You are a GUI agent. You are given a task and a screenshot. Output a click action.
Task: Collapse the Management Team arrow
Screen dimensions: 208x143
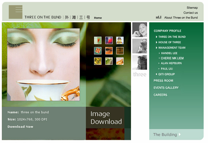click(x=157, y=48)
